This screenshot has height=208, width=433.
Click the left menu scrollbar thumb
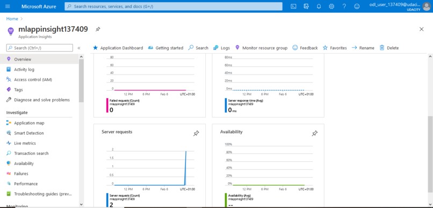81,80
